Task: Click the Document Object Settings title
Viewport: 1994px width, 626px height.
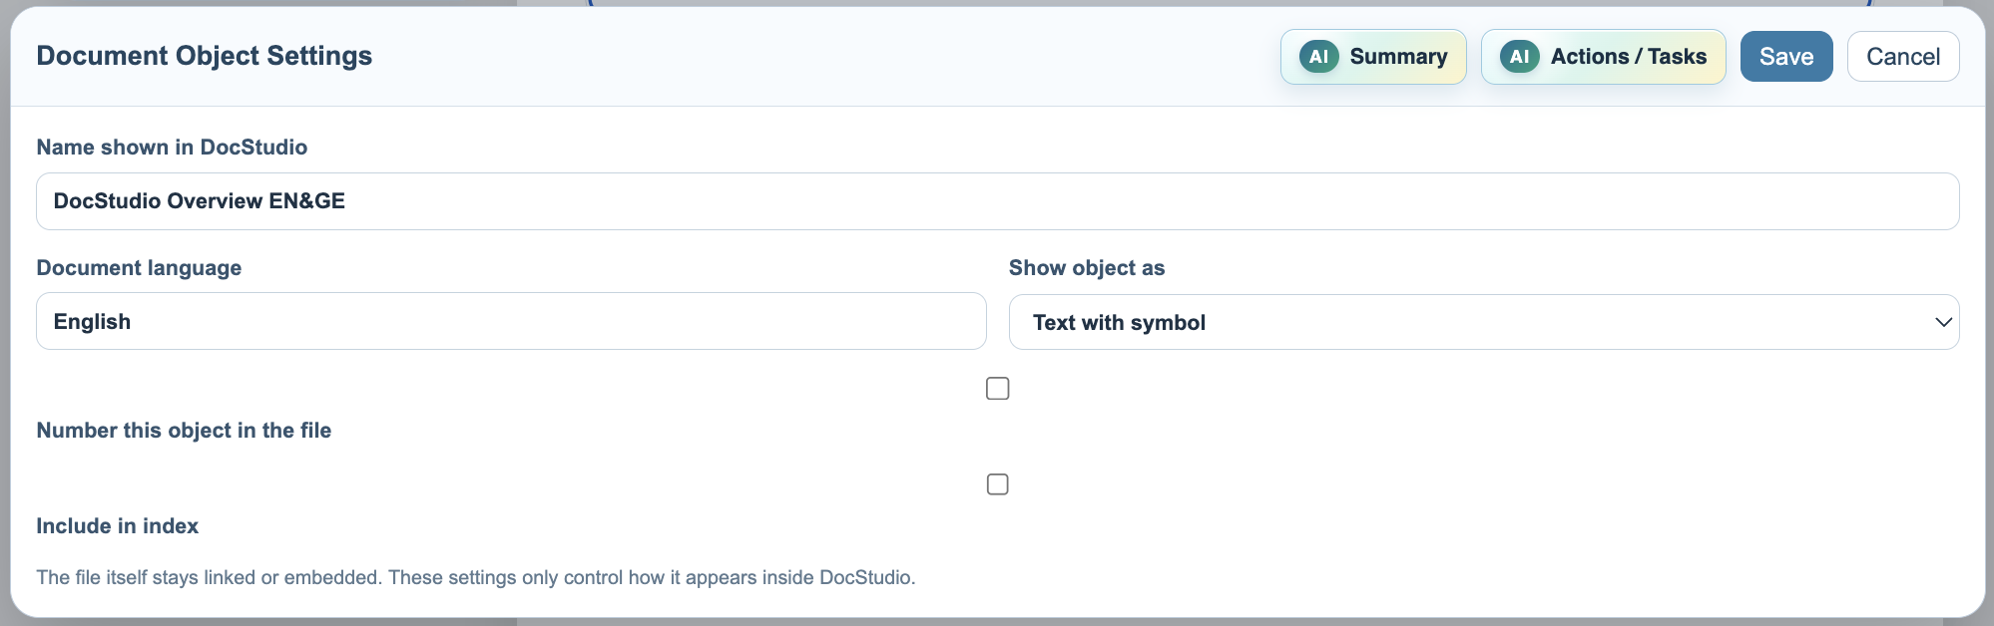Action: [x=205, y=56]
